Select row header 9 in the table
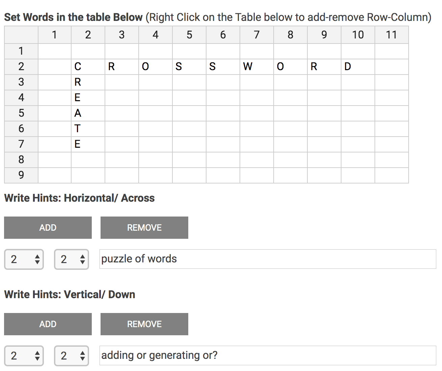Screen dimensions: 442x371 [x=21, y=175]
